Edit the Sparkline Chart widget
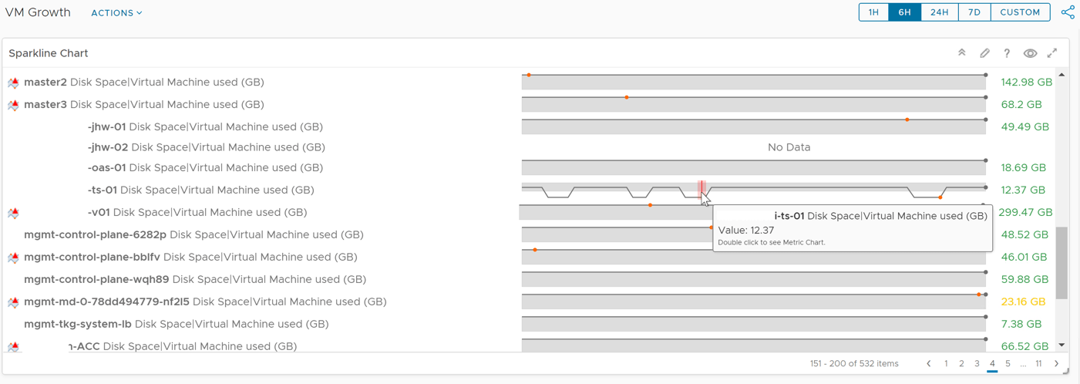The height and width of the screenshot is (384, 1080). coord(984,53)
